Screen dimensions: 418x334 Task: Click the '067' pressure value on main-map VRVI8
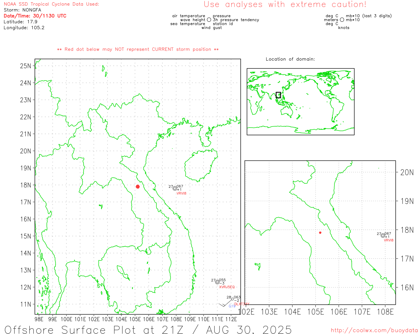(x=180, y=187)
